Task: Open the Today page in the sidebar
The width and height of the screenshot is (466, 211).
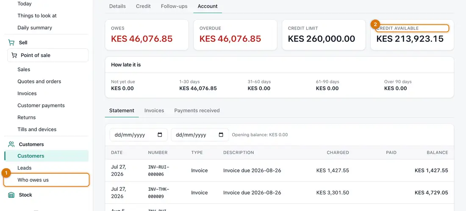Action: click(x=25, y=4)
